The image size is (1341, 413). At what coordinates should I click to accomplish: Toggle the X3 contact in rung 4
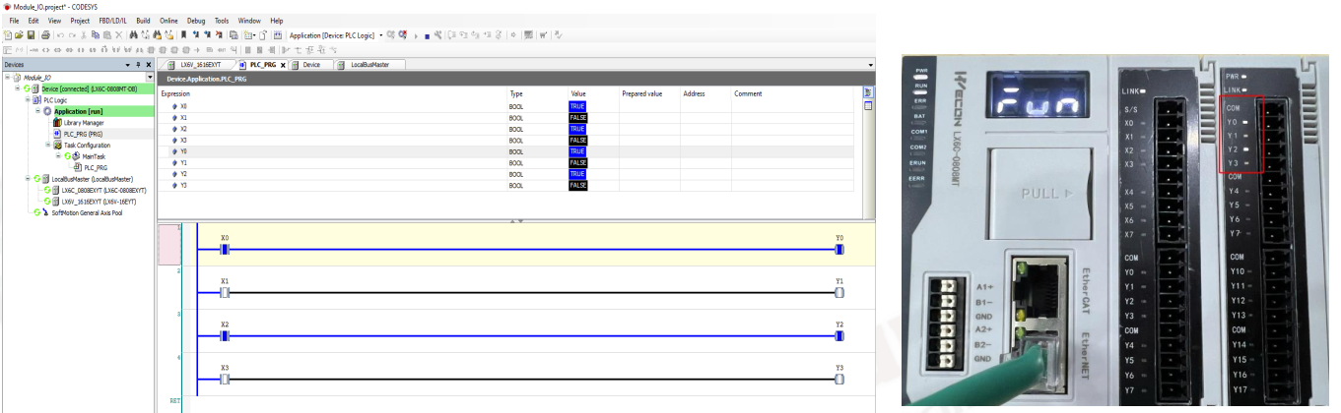tap(225, 379)
